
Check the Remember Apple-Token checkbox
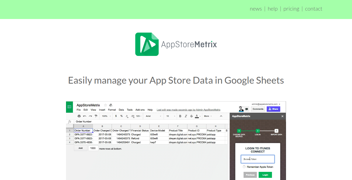point(244,167)
